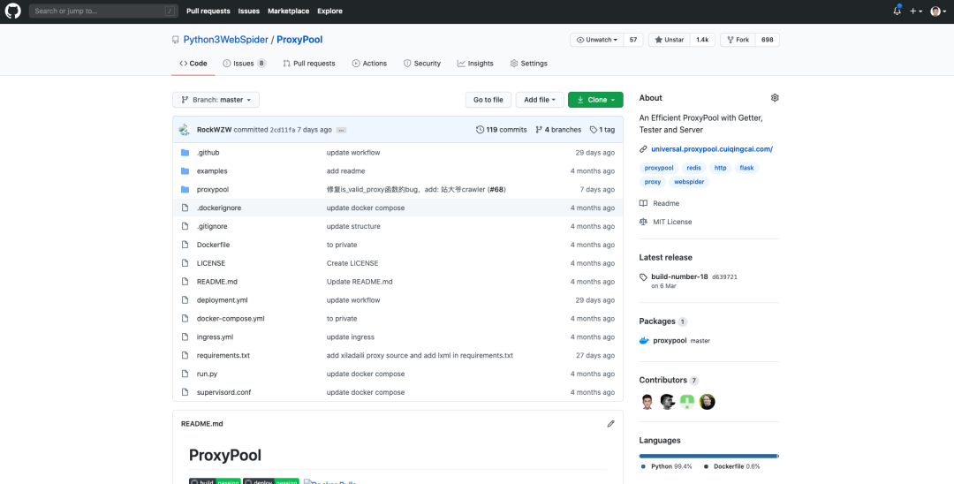Open the deployment.yml file
The height and width of the screenshot is (484, 954).
[222, 299]
